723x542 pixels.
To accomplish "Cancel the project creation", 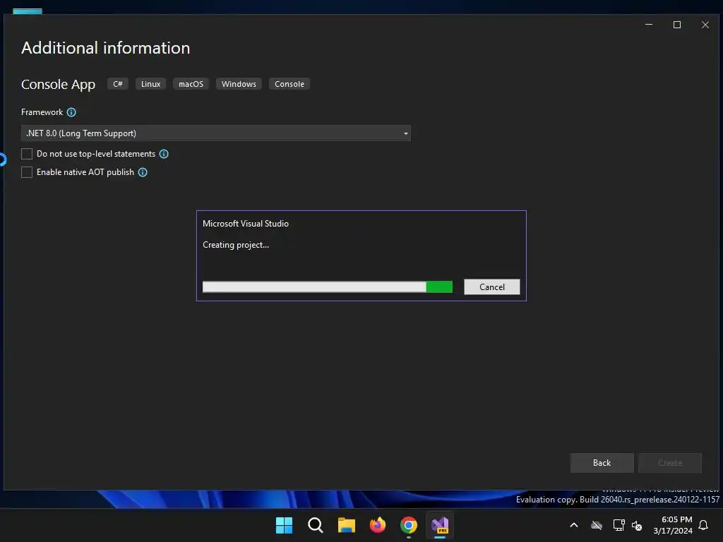I will pyautogui.click(x=492, y=287).
